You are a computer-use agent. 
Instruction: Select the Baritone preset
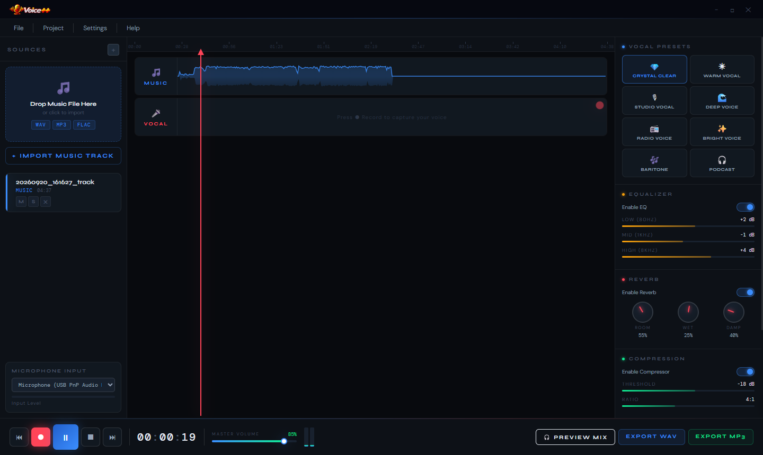click(x=654, y=163)
